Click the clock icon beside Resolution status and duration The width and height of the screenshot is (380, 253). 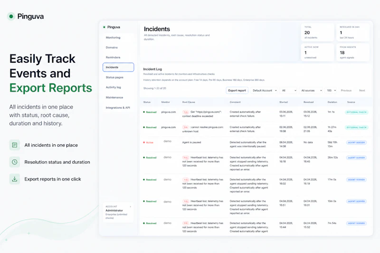15,162
